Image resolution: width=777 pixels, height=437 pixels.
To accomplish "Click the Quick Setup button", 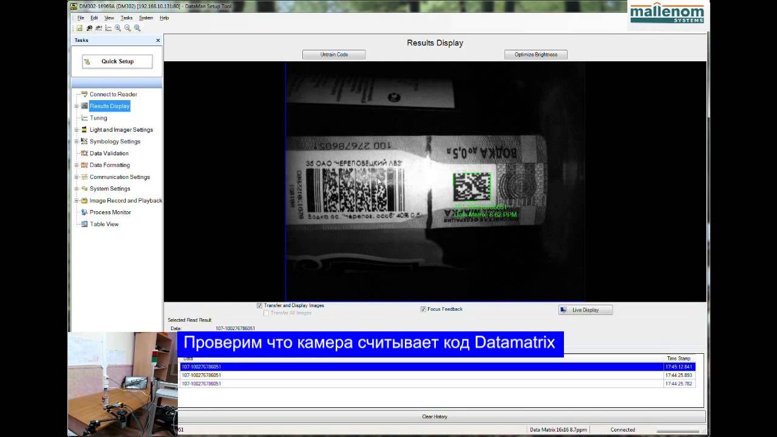I will pyautogui.click(x=117, y=61).
